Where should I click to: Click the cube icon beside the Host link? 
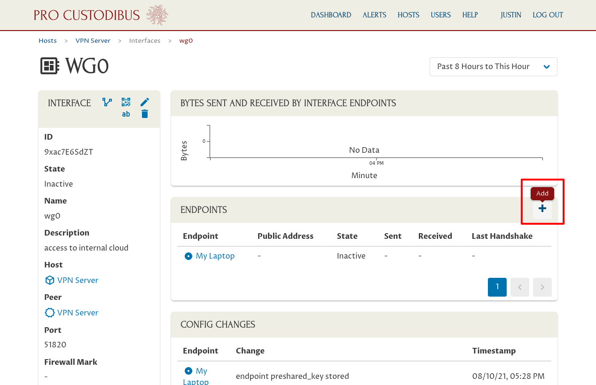pos(49,280)
